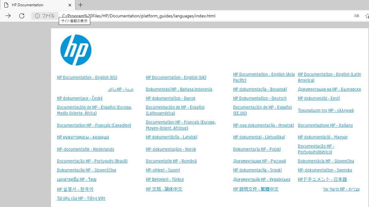Image resolution: width=369 pixels, height=207 pixels.
Task: Open HP-dokumentasjon - Norsk
Action: click(171, 149)
